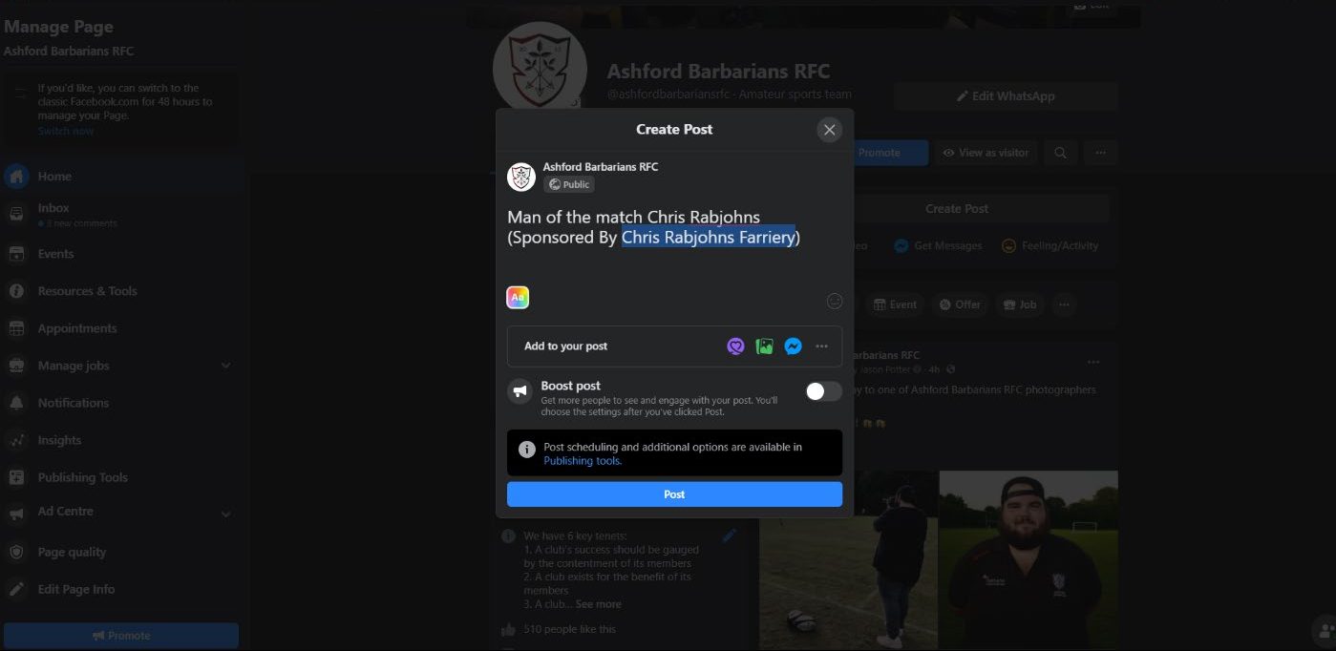The width and height of the screenshot is (1336, 651).
Task: Open the Publishing tools link
Action: coord(583,461)
